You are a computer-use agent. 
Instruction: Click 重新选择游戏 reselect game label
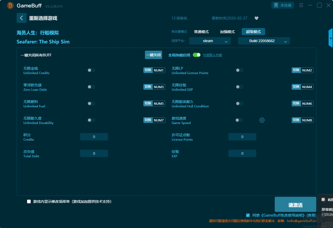click(43, 18)
